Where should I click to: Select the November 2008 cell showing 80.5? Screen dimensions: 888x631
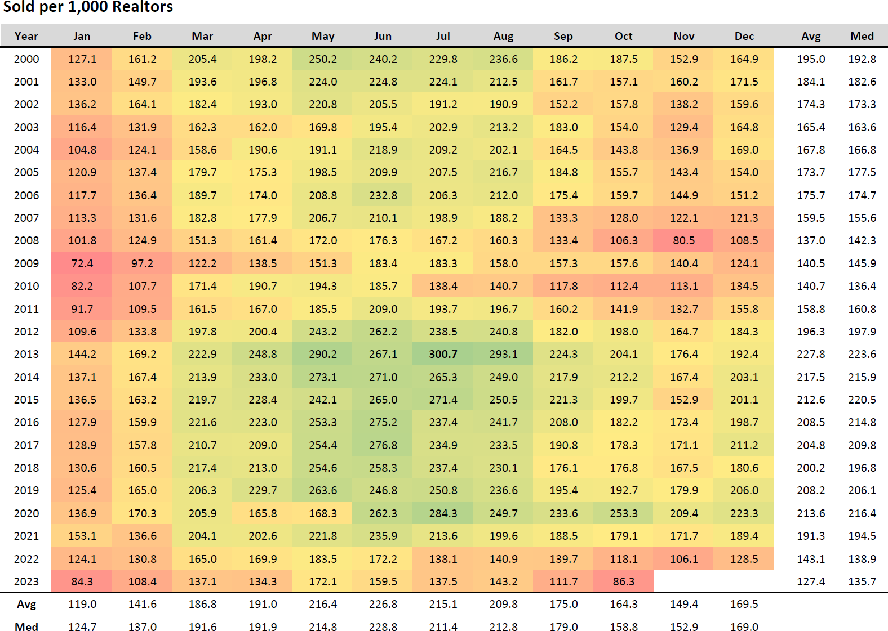click(x=683, y=240)
